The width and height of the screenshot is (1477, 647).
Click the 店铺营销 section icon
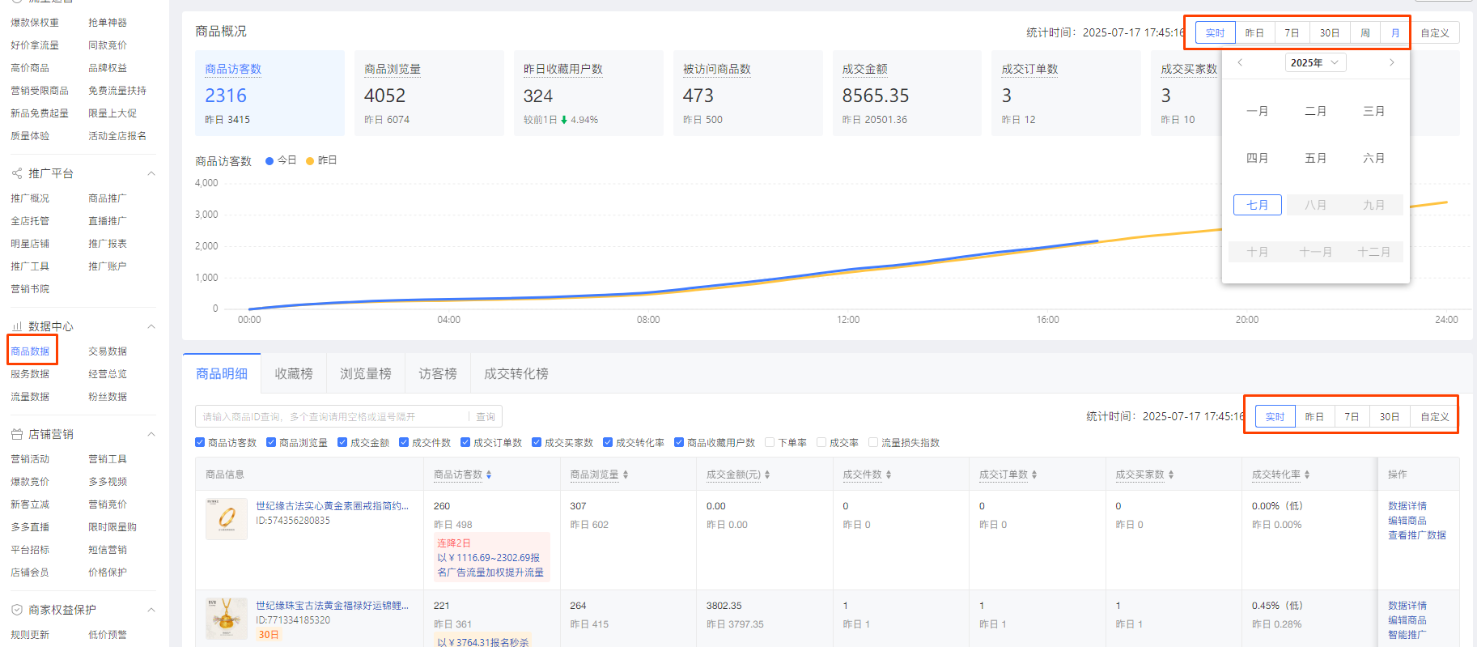click(x=16, y=434)
